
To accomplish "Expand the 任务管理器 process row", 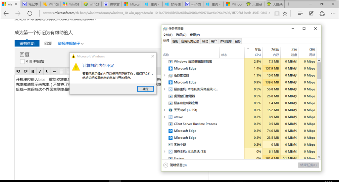I will pyautogui.click(x=165, y=75).
